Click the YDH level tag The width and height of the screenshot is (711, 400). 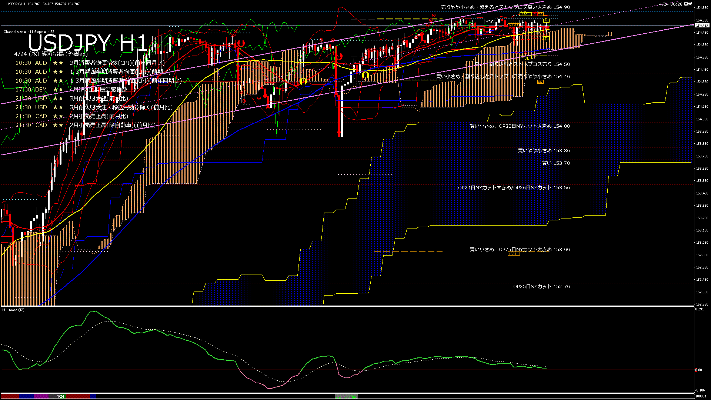click(x=525, y=13)
